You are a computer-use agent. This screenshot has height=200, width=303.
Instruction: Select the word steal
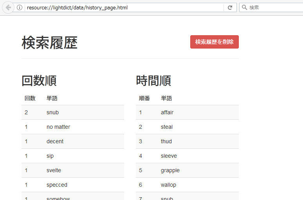(167, 127)
